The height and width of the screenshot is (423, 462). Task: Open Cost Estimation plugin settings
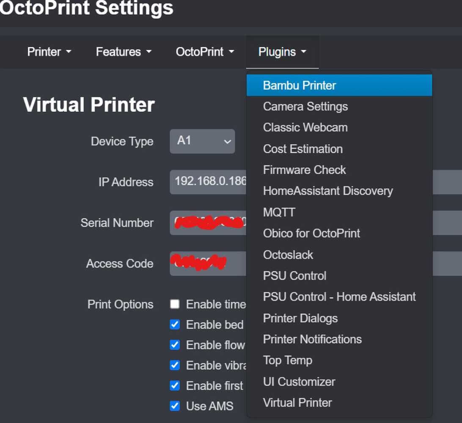[302, 148]
